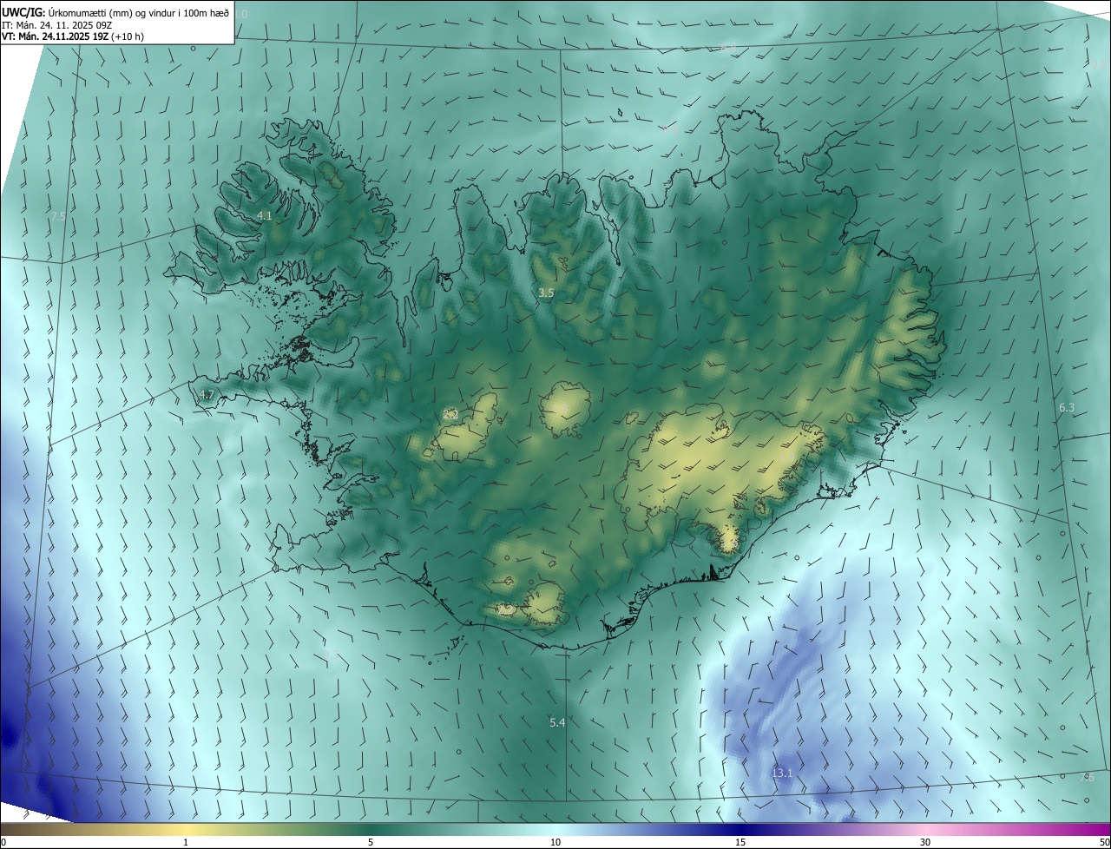Click the 4.7 value label at Snæfellsnes

207,395
